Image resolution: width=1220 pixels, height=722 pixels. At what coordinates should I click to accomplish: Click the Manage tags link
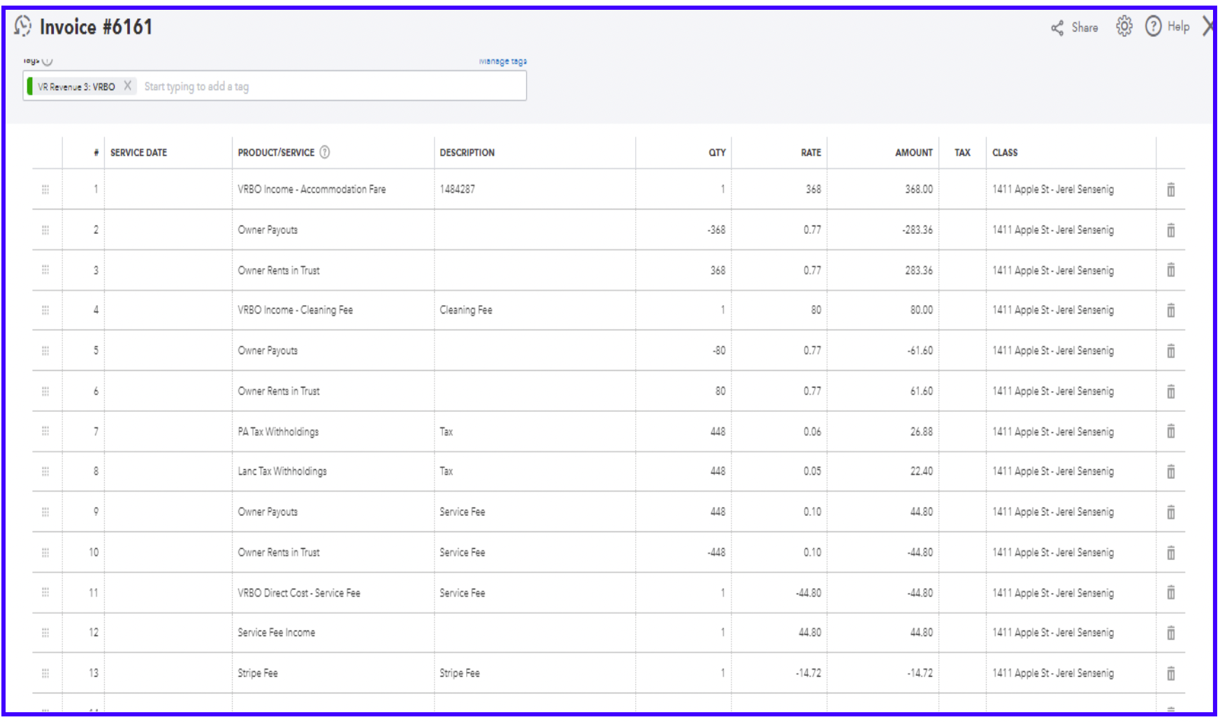[502, 61]
